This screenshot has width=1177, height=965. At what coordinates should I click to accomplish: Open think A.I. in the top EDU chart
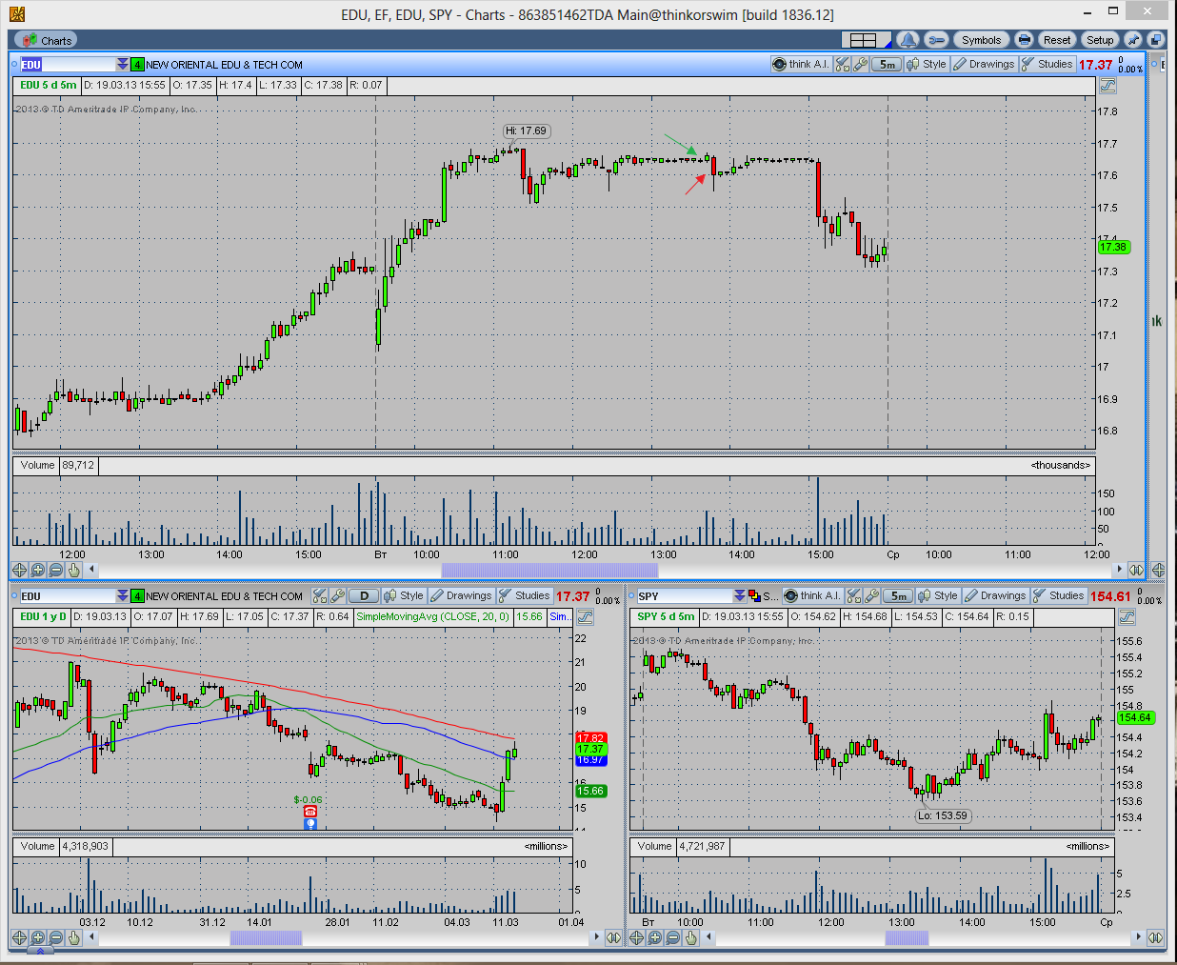tap(800, 64)
